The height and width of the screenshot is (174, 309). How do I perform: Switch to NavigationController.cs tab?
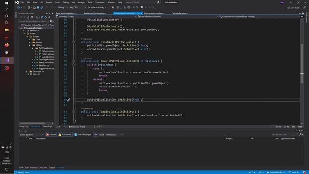pos(154,13)
